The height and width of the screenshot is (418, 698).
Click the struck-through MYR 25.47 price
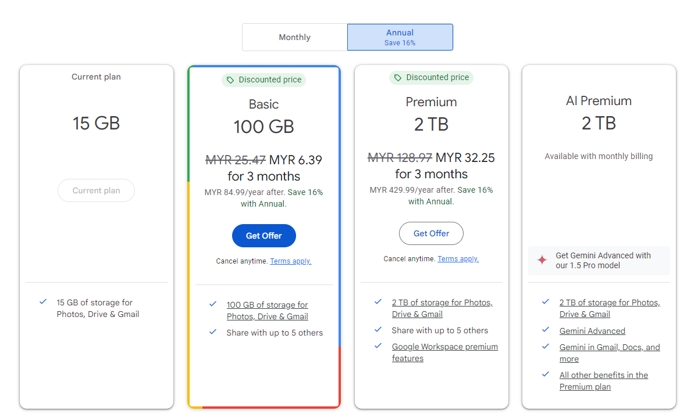point(235,160)
